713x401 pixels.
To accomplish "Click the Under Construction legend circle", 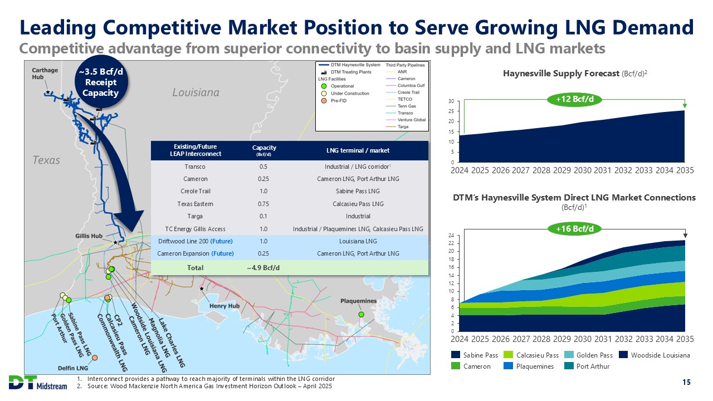I will pos(323,94).
